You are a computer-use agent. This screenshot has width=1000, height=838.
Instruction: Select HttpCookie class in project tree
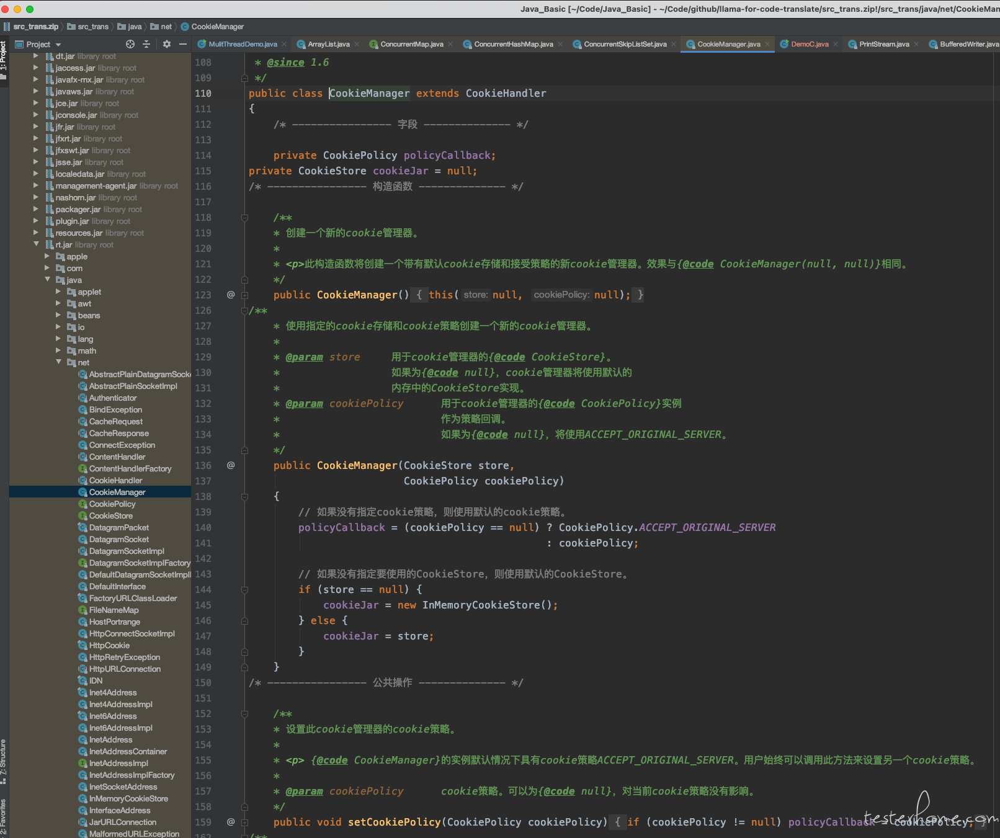click(x=109, y=645)
